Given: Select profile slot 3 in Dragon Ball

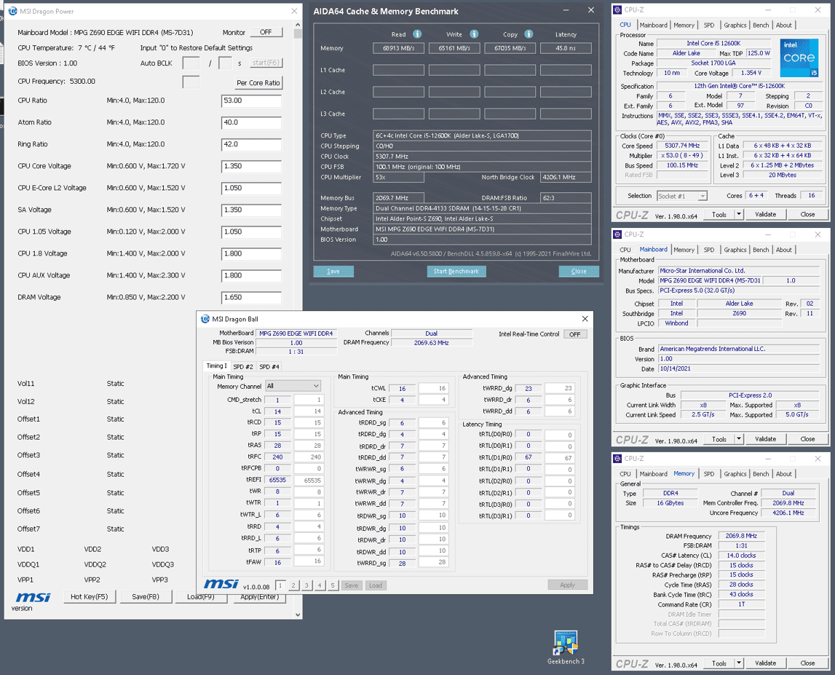Looking at the screenshot, I should (306, 585).
